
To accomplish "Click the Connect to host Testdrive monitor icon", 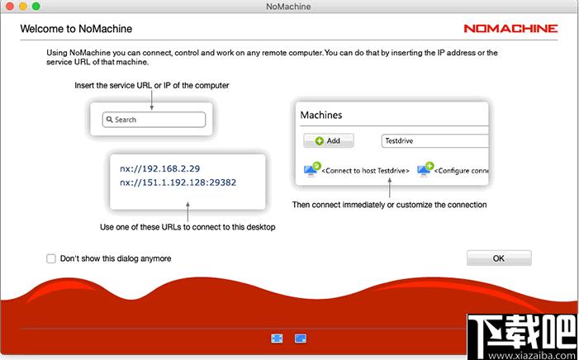I will (312, 170).
